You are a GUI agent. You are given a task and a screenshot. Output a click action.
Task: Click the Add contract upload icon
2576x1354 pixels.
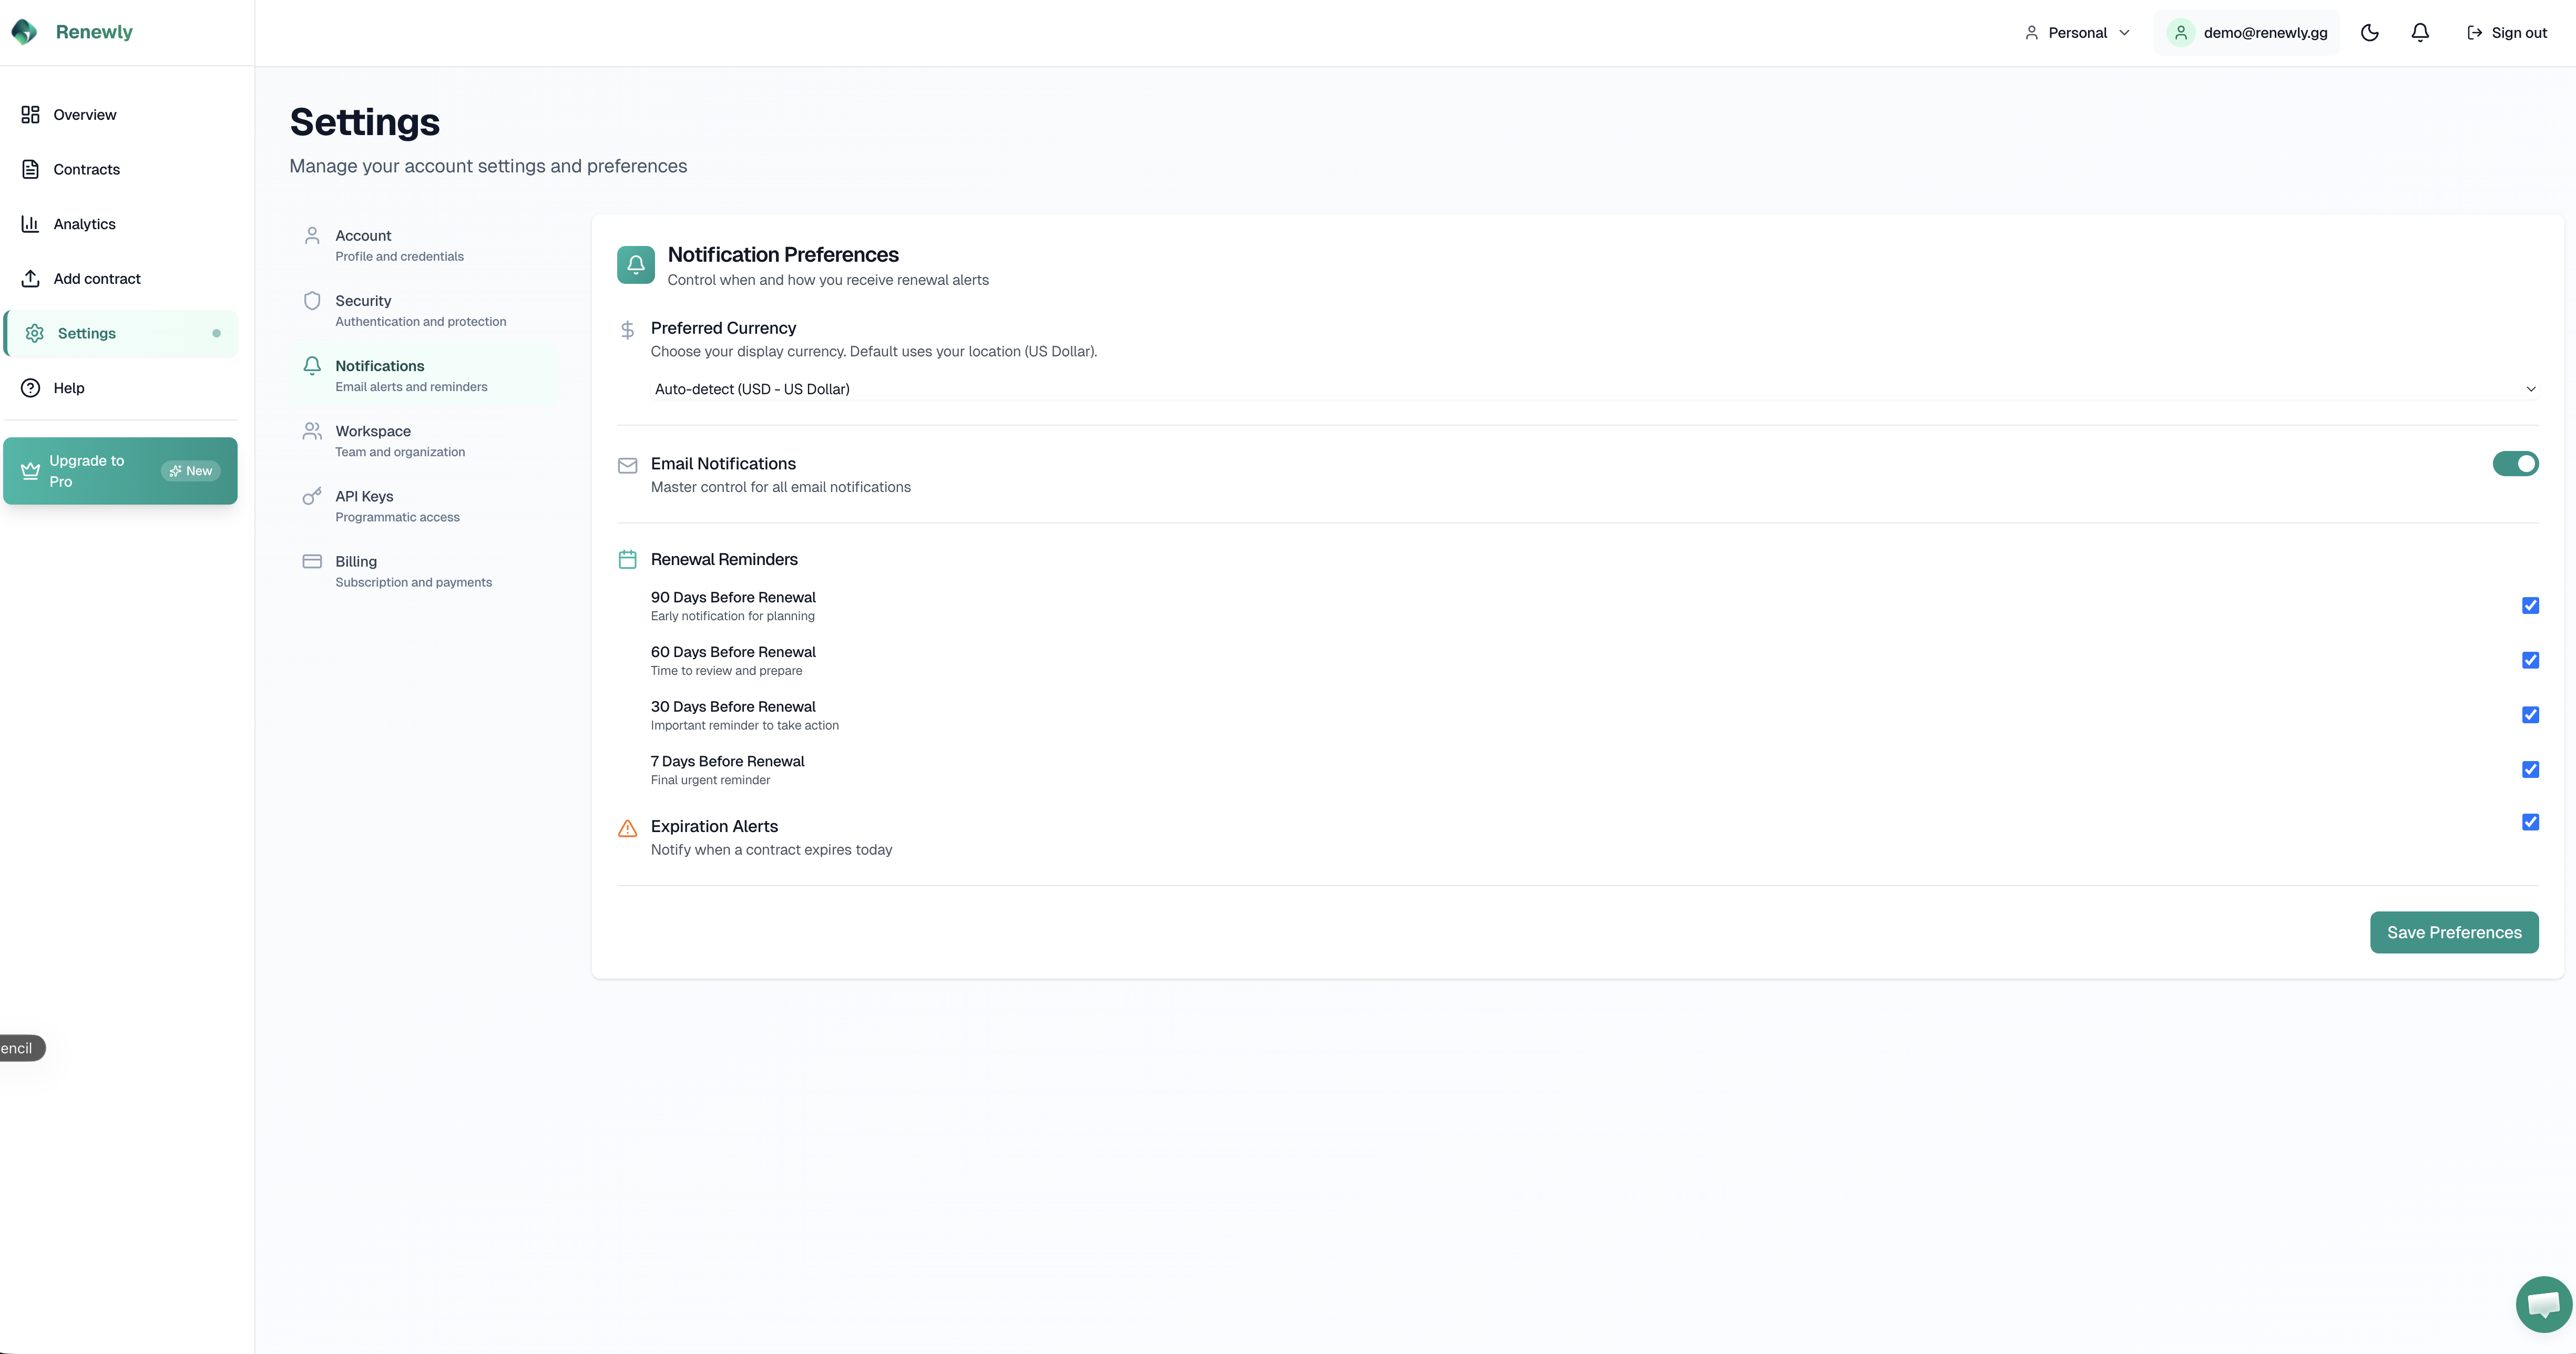(x=30, y=278)
